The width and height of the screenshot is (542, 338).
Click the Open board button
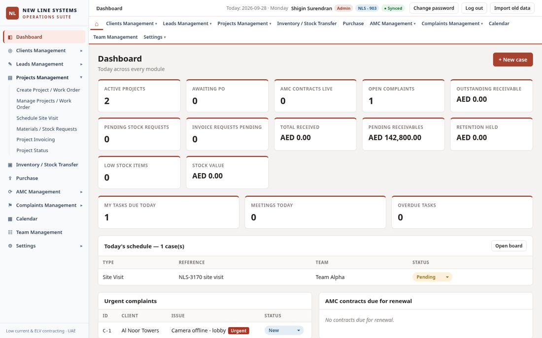(x=509, y=246)
